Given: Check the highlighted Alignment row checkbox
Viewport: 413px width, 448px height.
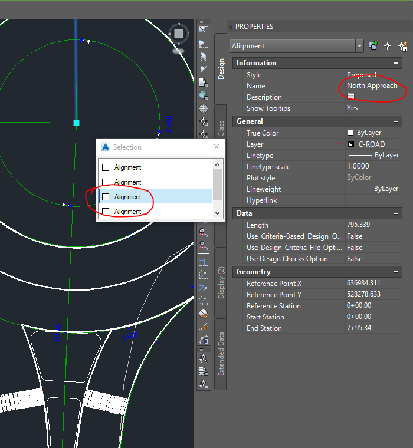Looking at the screenshot, I should [106, 196].
